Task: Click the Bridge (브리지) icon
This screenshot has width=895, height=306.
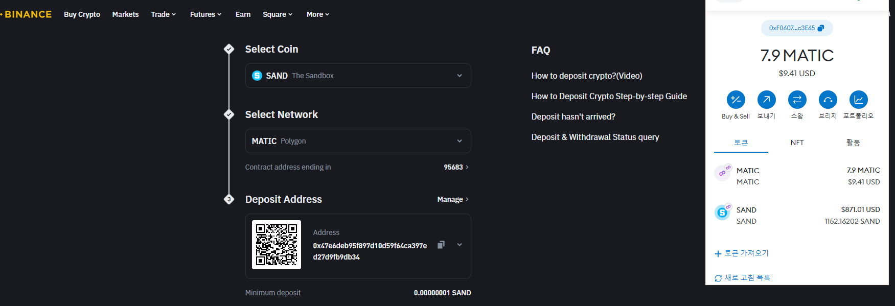Action: tap(828, 100)
